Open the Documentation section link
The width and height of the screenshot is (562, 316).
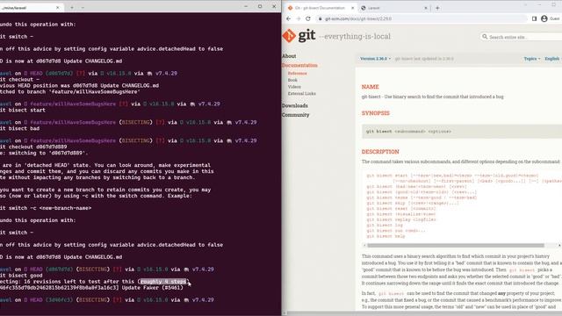click(x=299, y=65)
